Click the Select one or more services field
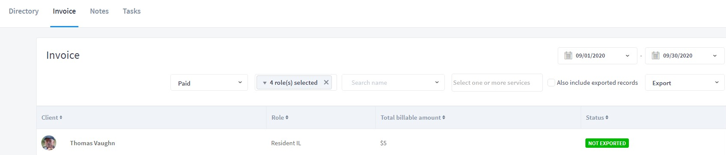Viewport: 726px width, 155px height. 497,83
